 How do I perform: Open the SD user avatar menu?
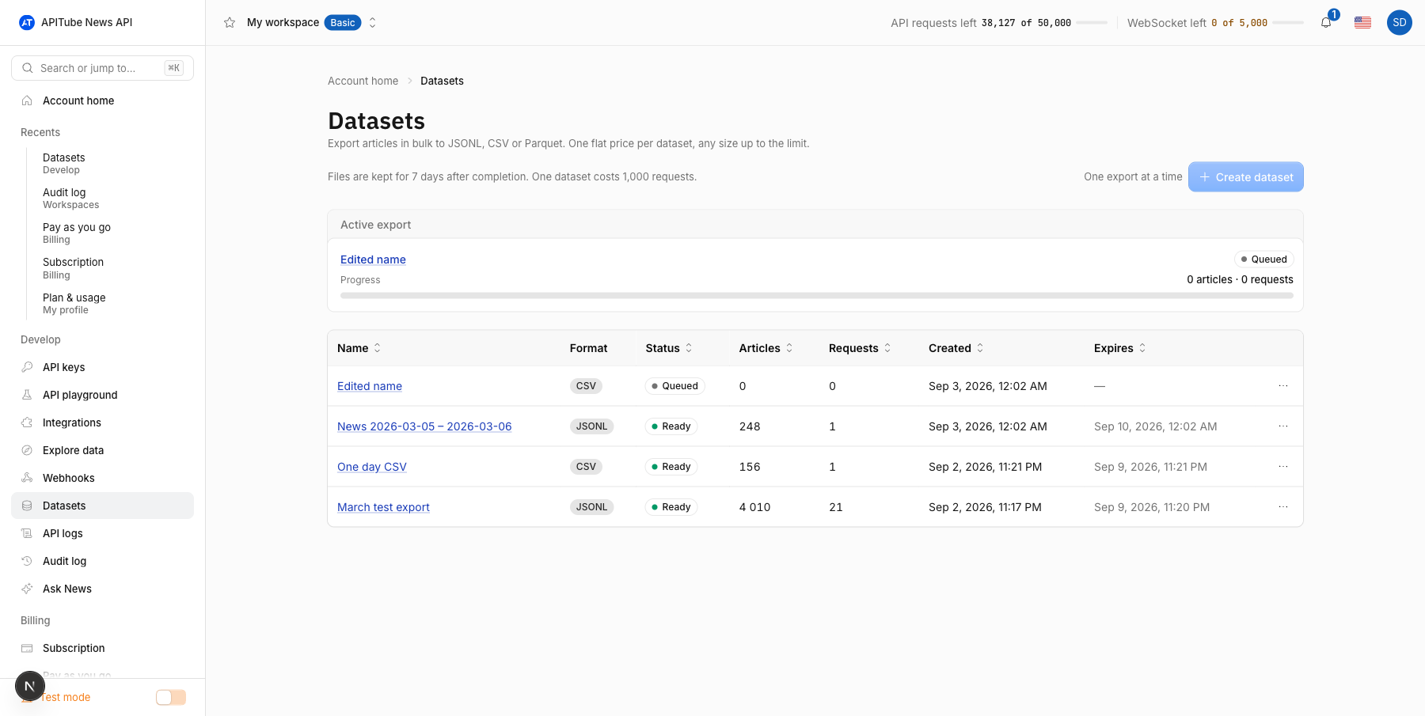(x=1400, y=22)
